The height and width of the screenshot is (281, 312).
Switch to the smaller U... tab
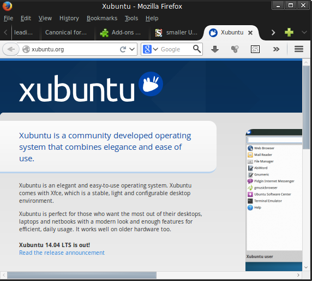177,32
